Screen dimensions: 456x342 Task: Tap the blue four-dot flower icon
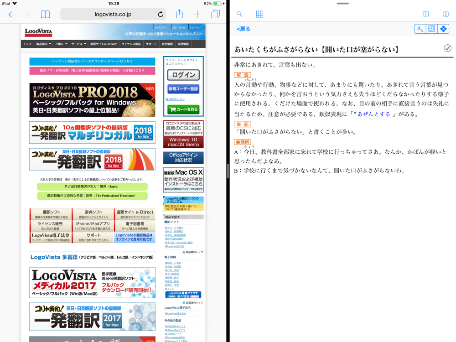coord(444,29)
